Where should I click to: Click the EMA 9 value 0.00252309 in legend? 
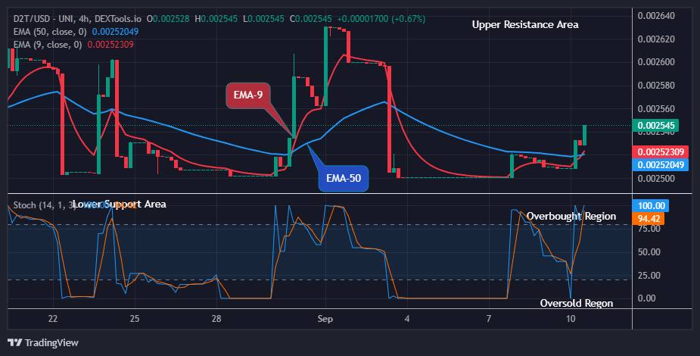110,45
